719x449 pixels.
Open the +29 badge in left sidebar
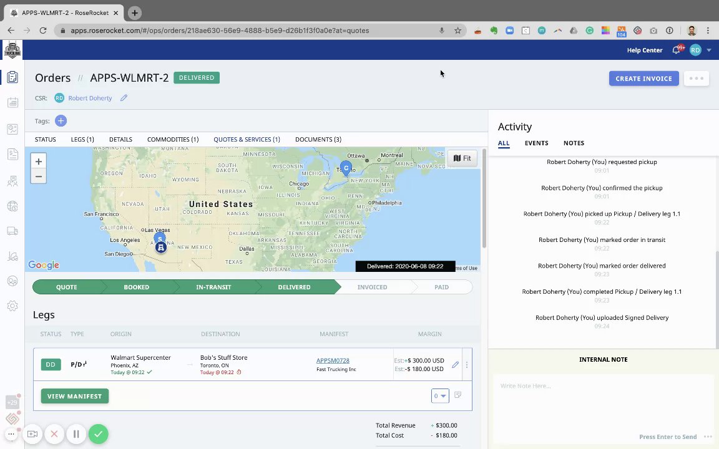tap(12, 402)
